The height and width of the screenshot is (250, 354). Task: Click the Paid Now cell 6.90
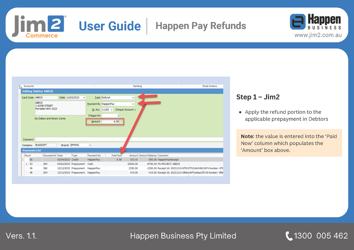(x=114, y=159)
